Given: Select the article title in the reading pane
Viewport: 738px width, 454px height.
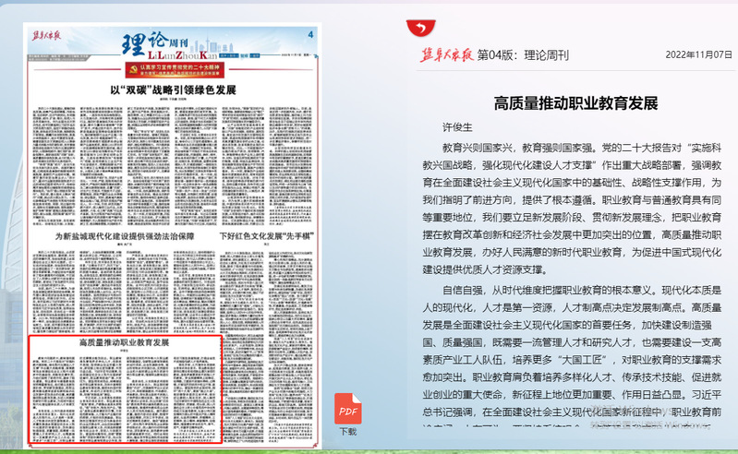Looking at the screenshot, I should pyautogui.click(x=575, y=102).
